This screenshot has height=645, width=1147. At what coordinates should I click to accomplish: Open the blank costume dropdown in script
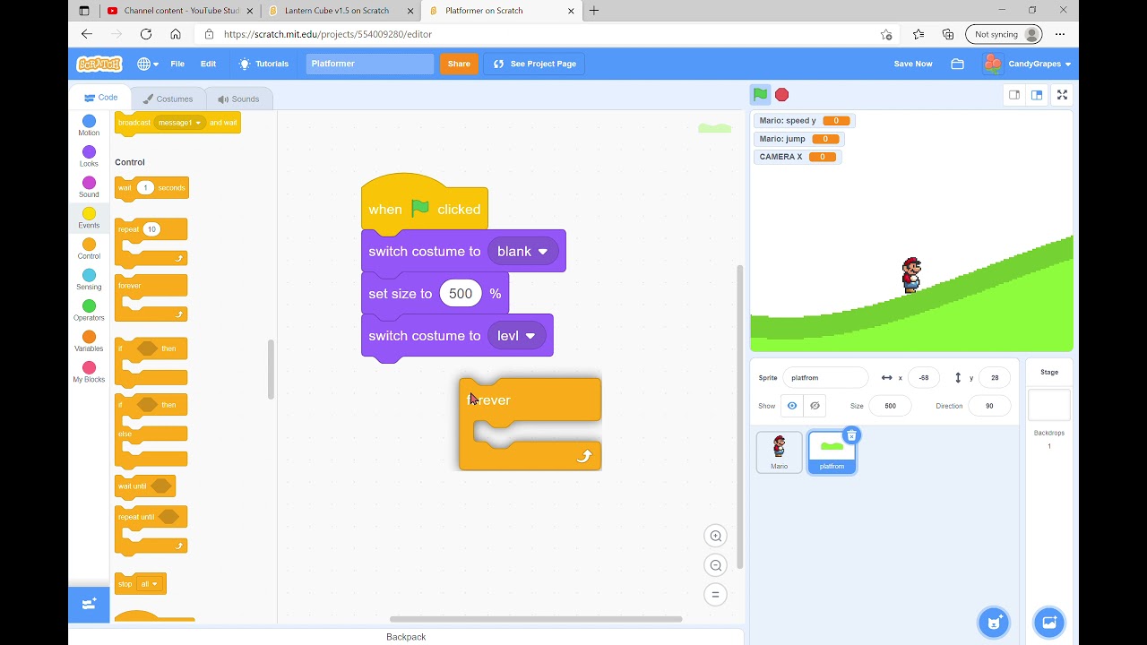[523, 252]
